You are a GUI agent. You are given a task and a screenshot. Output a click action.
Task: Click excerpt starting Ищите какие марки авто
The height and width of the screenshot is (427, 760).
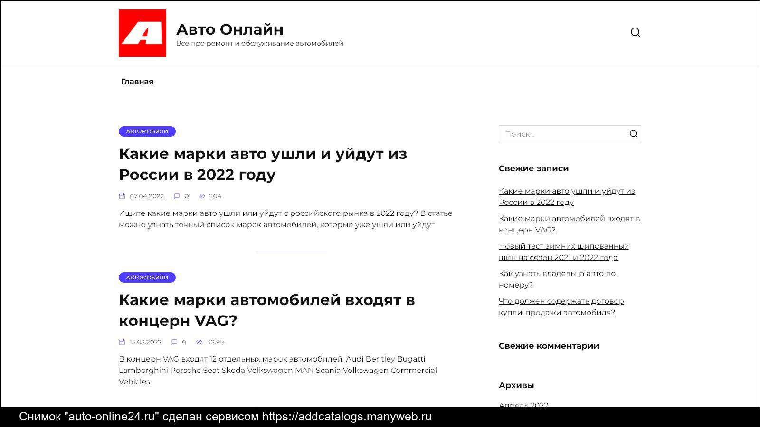click(x=285, y=219)
